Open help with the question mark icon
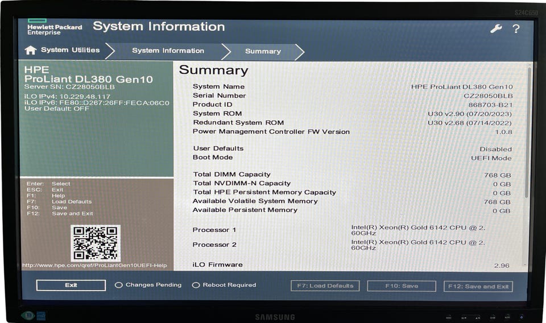 pyautogui.click(x=516, y=28)
